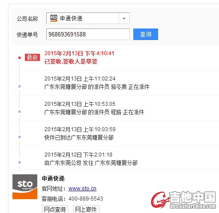Image resolution: width=219 pixels, height=213 pixels.
Task: Click the blue 查询 search button
Action: tap(146, 34)
